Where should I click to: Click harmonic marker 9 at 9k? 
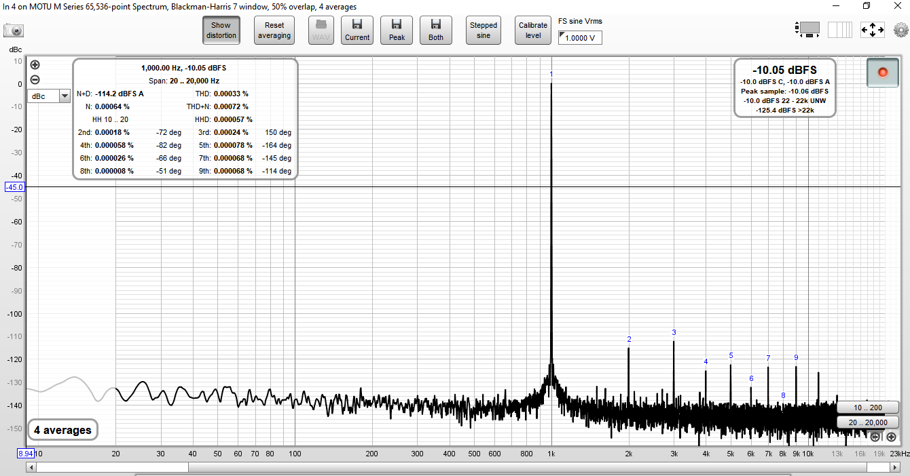click(x=796, y=357)
